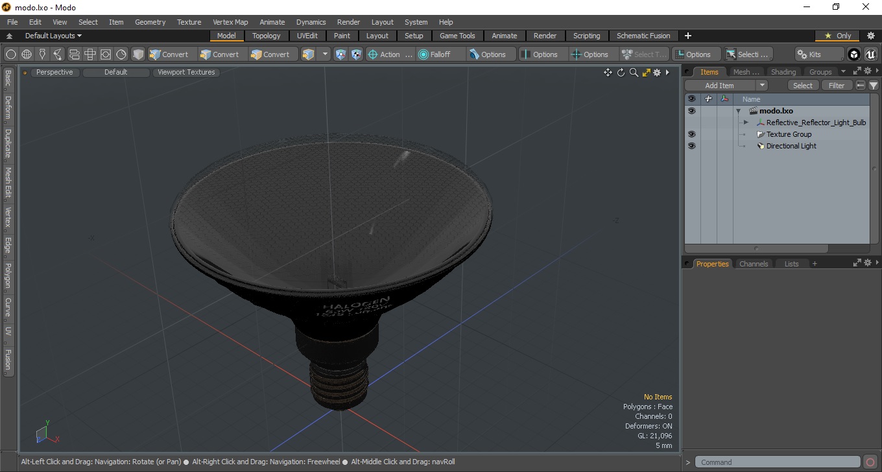This screenshot has height=472, width=882.
Task: Click the Filter button in Items panel
Action: (x=837, y=86)
